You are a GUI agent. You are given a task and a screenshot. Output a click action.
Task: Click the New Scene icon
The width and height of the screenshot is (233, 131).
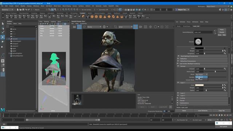click(18, 10)
